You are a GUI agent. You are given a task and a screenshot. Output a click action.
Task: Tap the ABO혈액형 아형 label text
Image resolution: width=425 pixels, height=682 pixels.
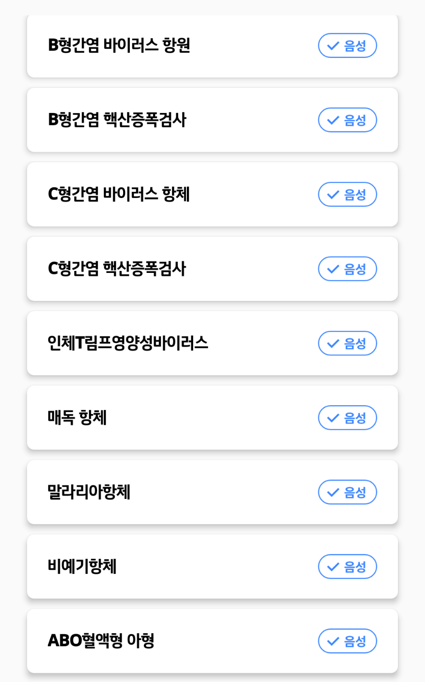[101, 640]
